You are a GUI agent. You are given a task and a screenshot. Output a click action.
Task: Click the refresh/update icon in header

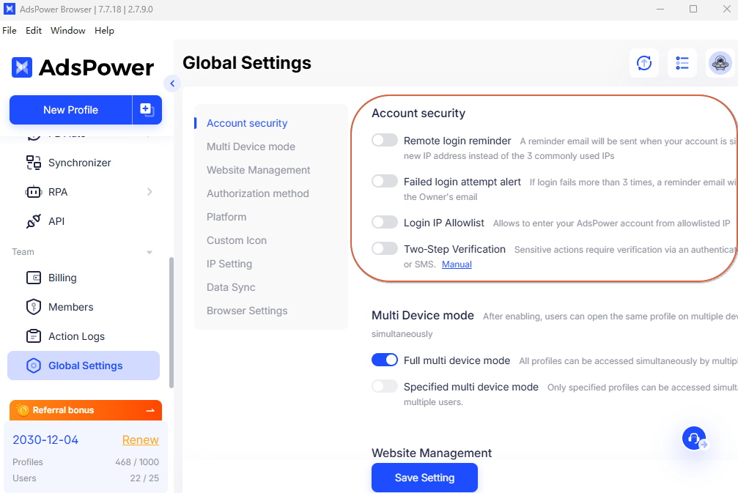pyautogui.click(x=644, y=63)
